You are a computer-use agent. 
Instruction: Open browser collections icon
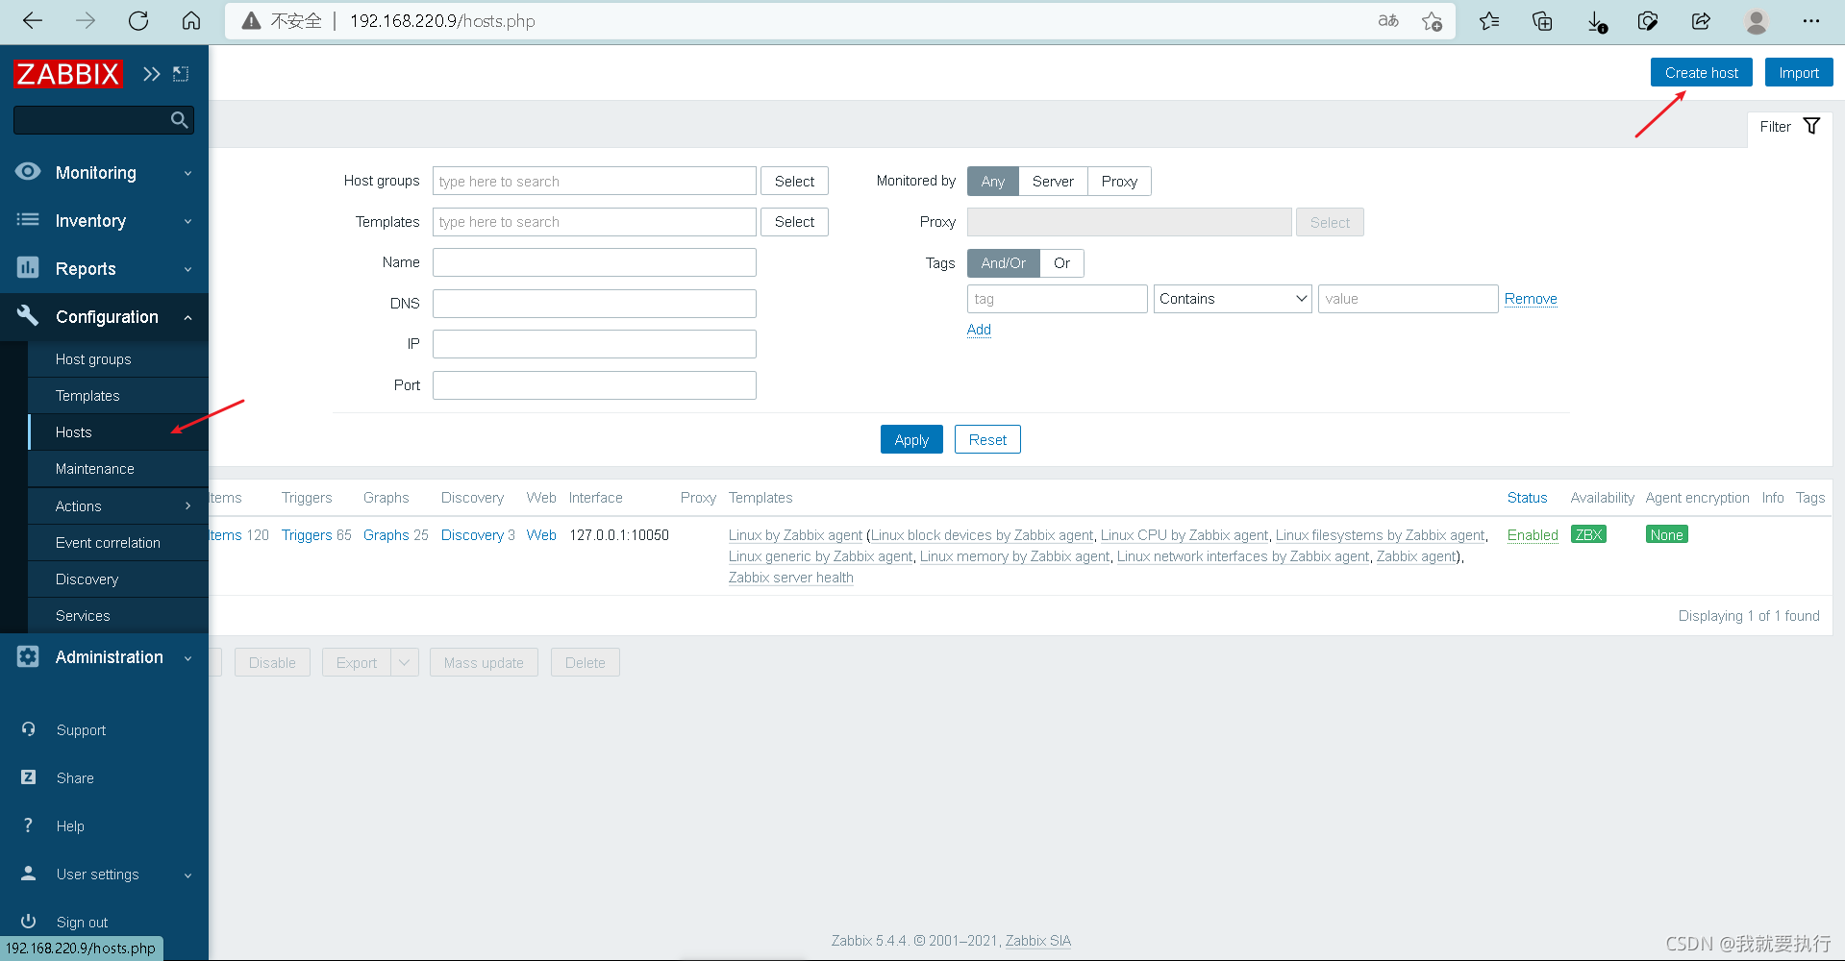pyautogui.click(x=1542, y=21)
